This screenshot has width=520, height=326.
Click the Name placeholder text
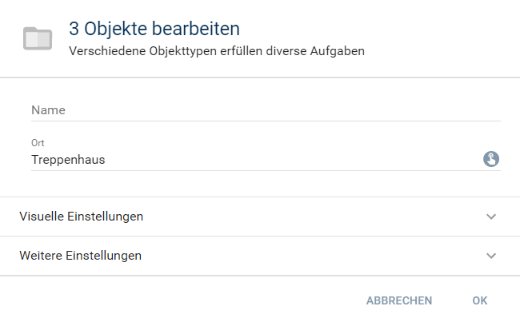(x=48, y=110)
